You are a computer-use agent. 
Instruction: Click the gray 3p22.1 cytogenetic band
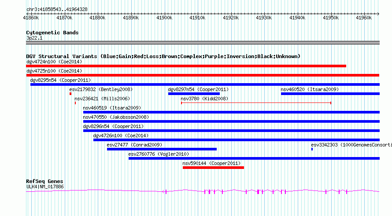click(203, 43)
